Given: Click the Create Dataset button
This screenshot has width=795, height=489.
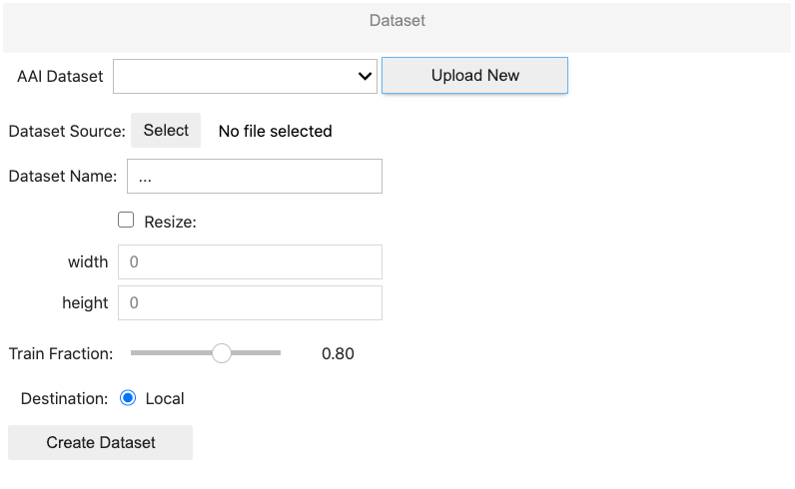Looking at the screenshot, I should tap(101, 443).
